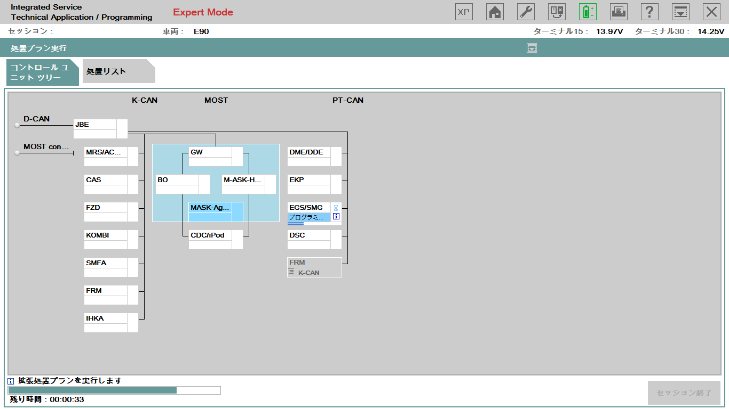Screen dimensions: 729x409
Task: Select the JBE control unit node
Action: (95, 125)
